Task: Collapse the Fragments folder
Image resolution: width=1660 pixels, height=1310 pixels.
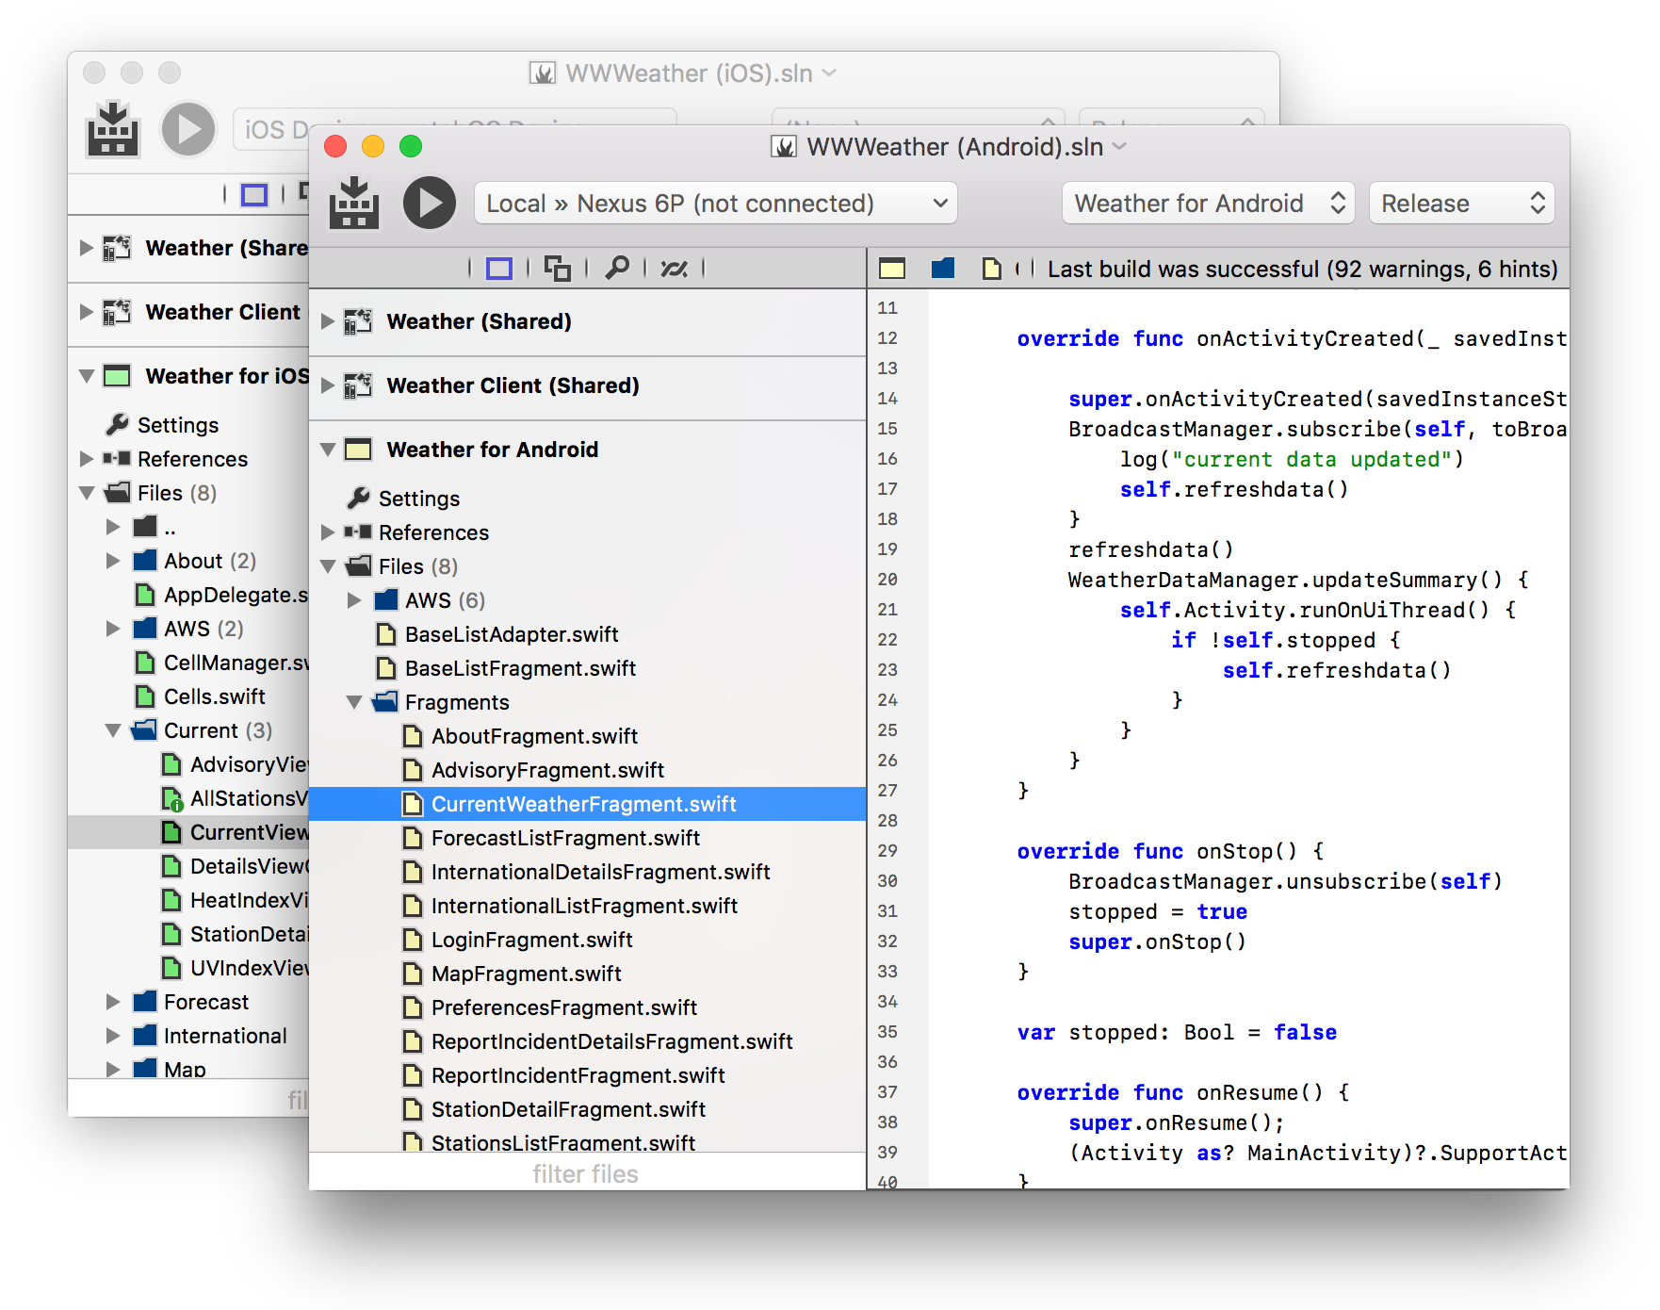Action: [x=354, y=702]
